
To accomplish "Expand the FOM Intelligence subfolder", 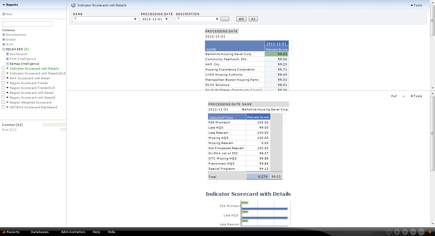I will pos(7,59).
